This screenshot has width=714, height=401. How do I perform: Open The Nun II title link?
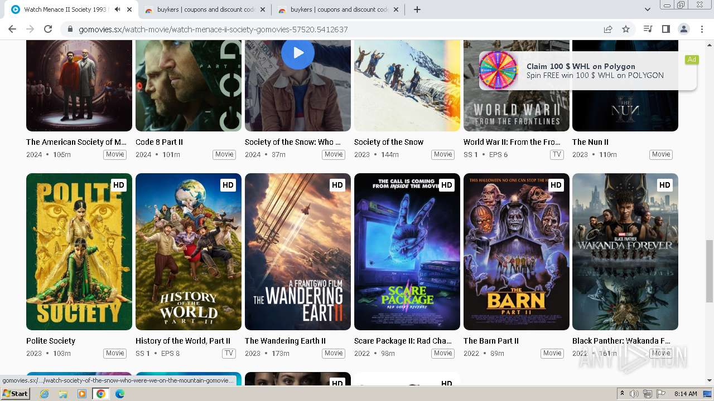tap(590, 142)
